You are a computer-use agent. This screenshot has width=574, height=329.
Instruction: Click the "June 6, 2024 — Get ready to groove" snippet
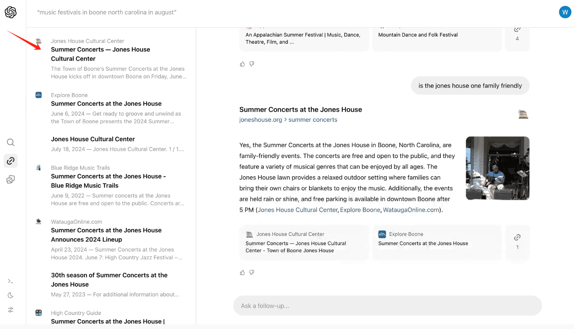[x=116, y=118]
